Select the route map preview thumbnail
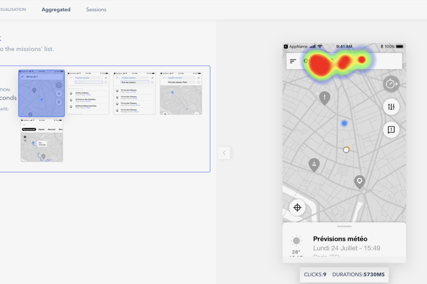This screenshot has height=284, width=427. point(181,93)
